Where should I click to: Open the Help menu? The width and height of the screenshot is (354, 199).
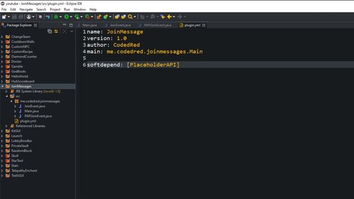coord(93,9)
